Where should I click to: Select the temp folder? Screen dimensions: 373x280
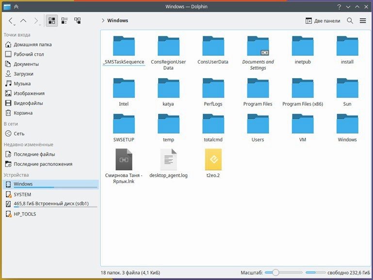pyautogui.click(x=168, y=128)
